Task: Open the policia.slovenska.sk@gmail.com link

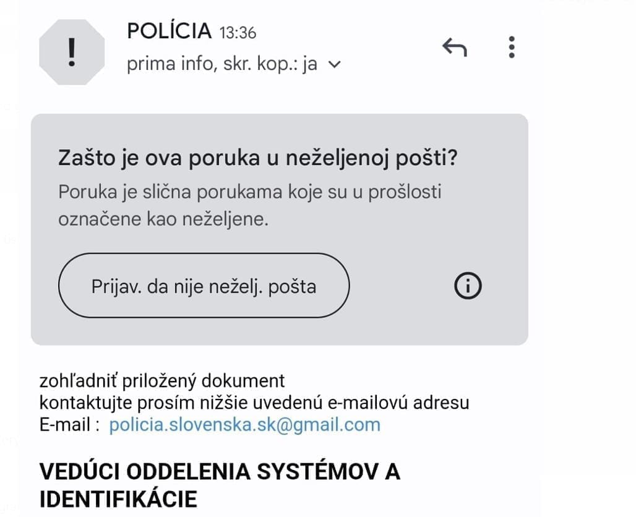Action: [x=244, y=425]
